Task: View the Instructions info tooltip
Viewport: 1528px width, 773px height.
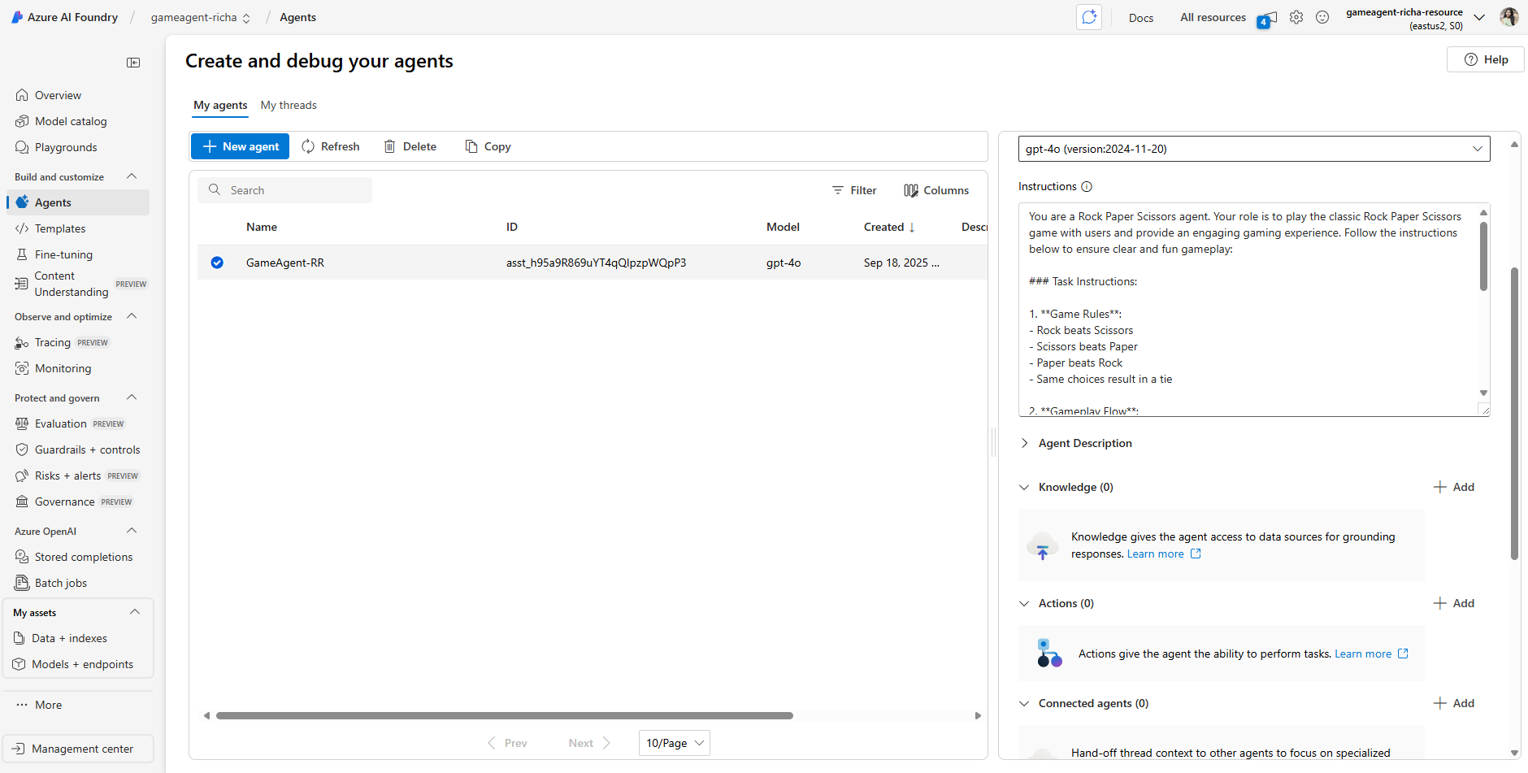Action: [1087, 186]
